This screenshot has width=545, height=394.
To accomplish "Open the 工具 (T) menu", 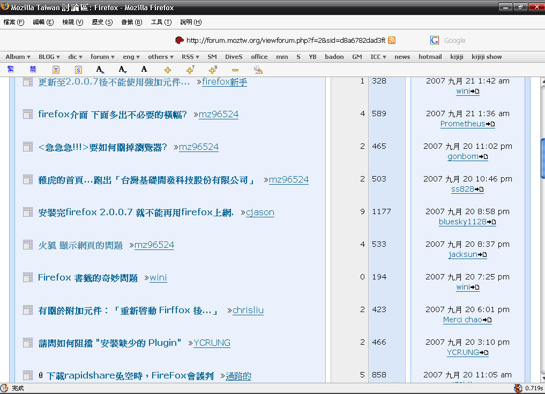I will point(161,22).
